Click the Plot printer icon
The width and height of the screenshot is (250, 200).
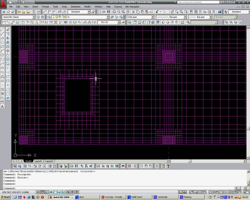pos(114,12)
